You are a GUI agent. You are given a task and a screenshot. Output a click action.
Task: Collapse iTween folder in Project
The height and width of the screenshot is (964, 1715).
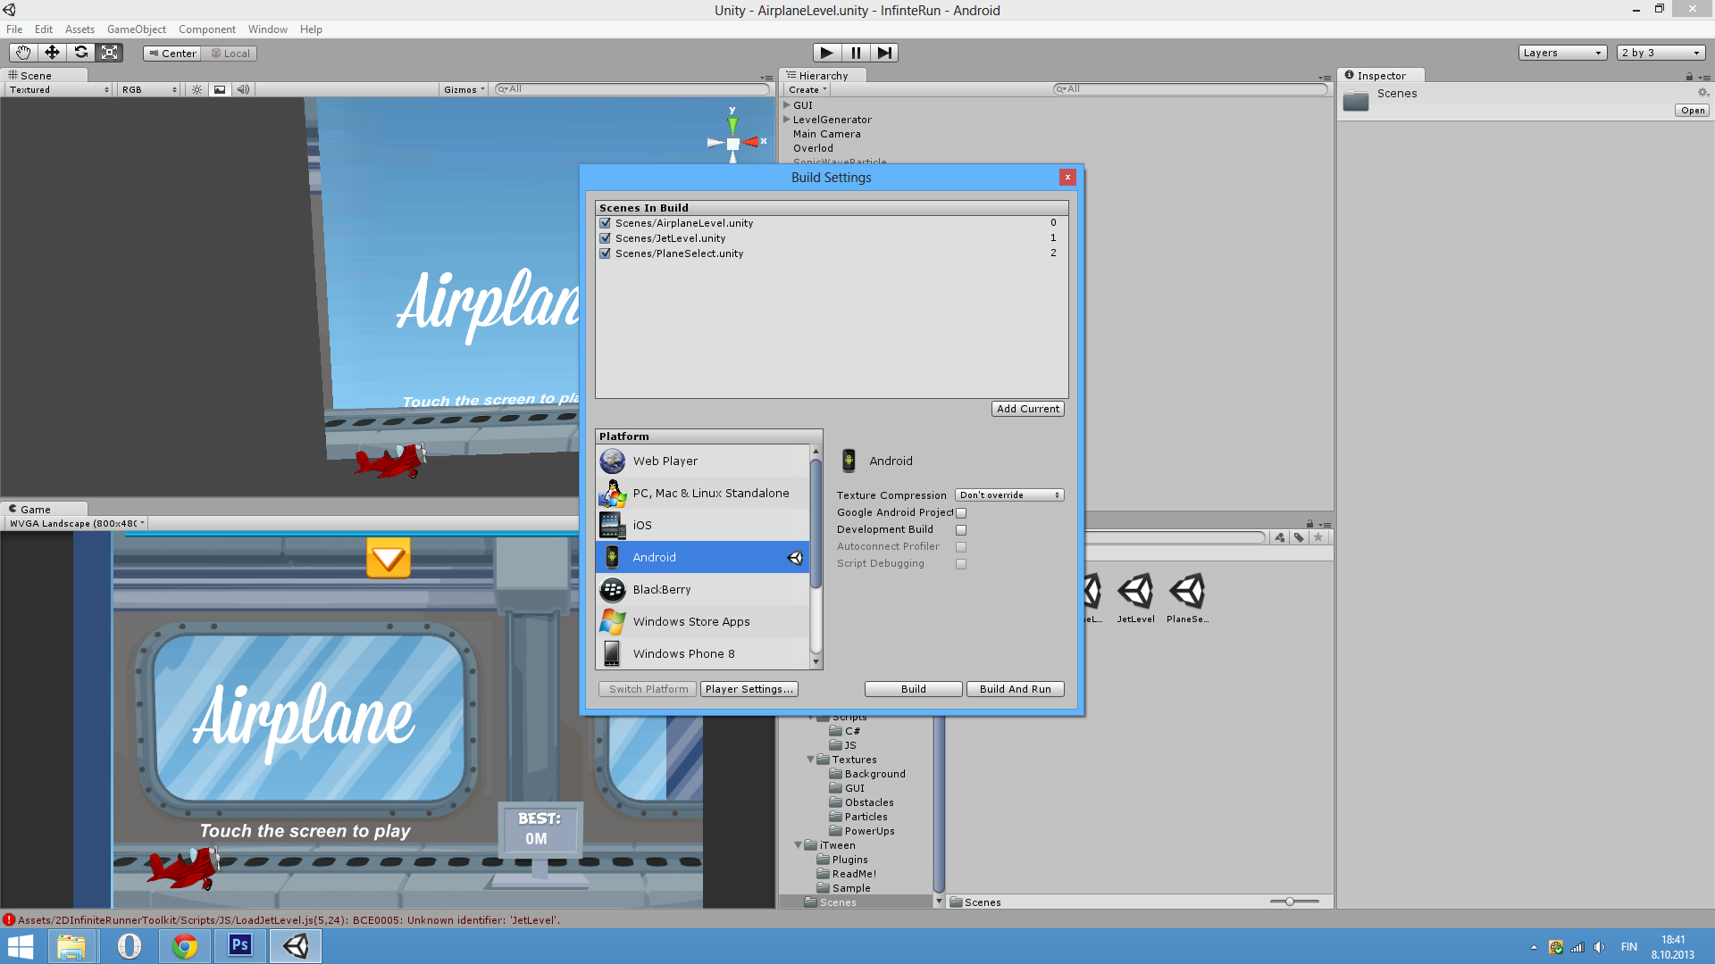799,845
